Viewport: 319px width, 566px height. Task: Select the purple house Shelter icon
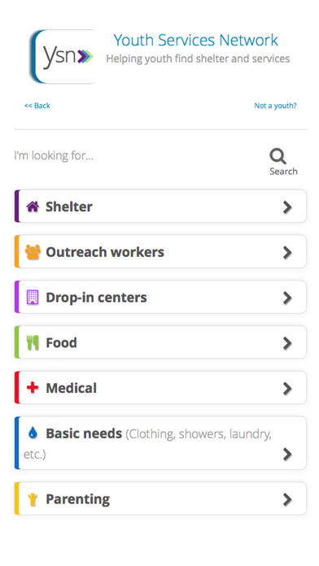click(x=33, y=207)
